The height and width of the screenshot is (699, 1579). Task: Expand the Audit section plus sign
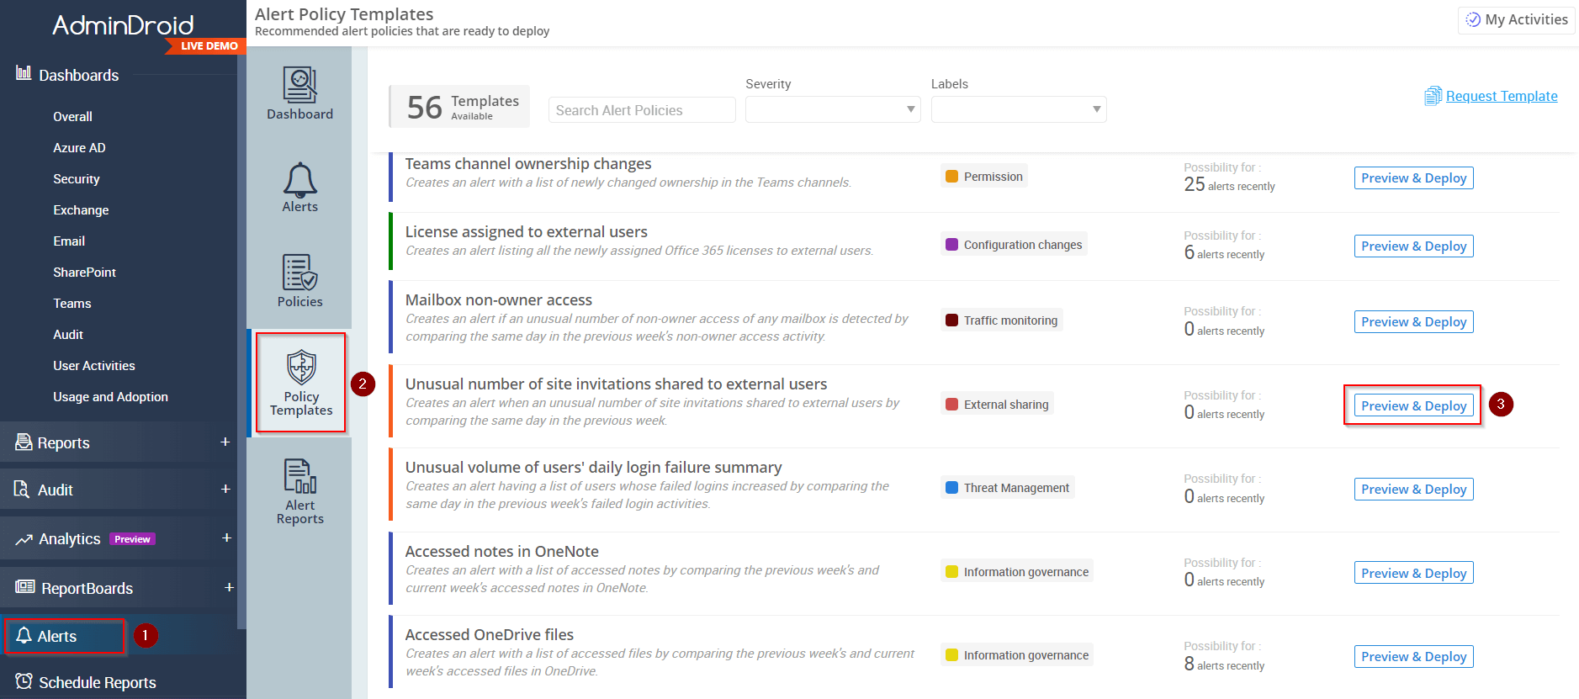click(225, 489)
